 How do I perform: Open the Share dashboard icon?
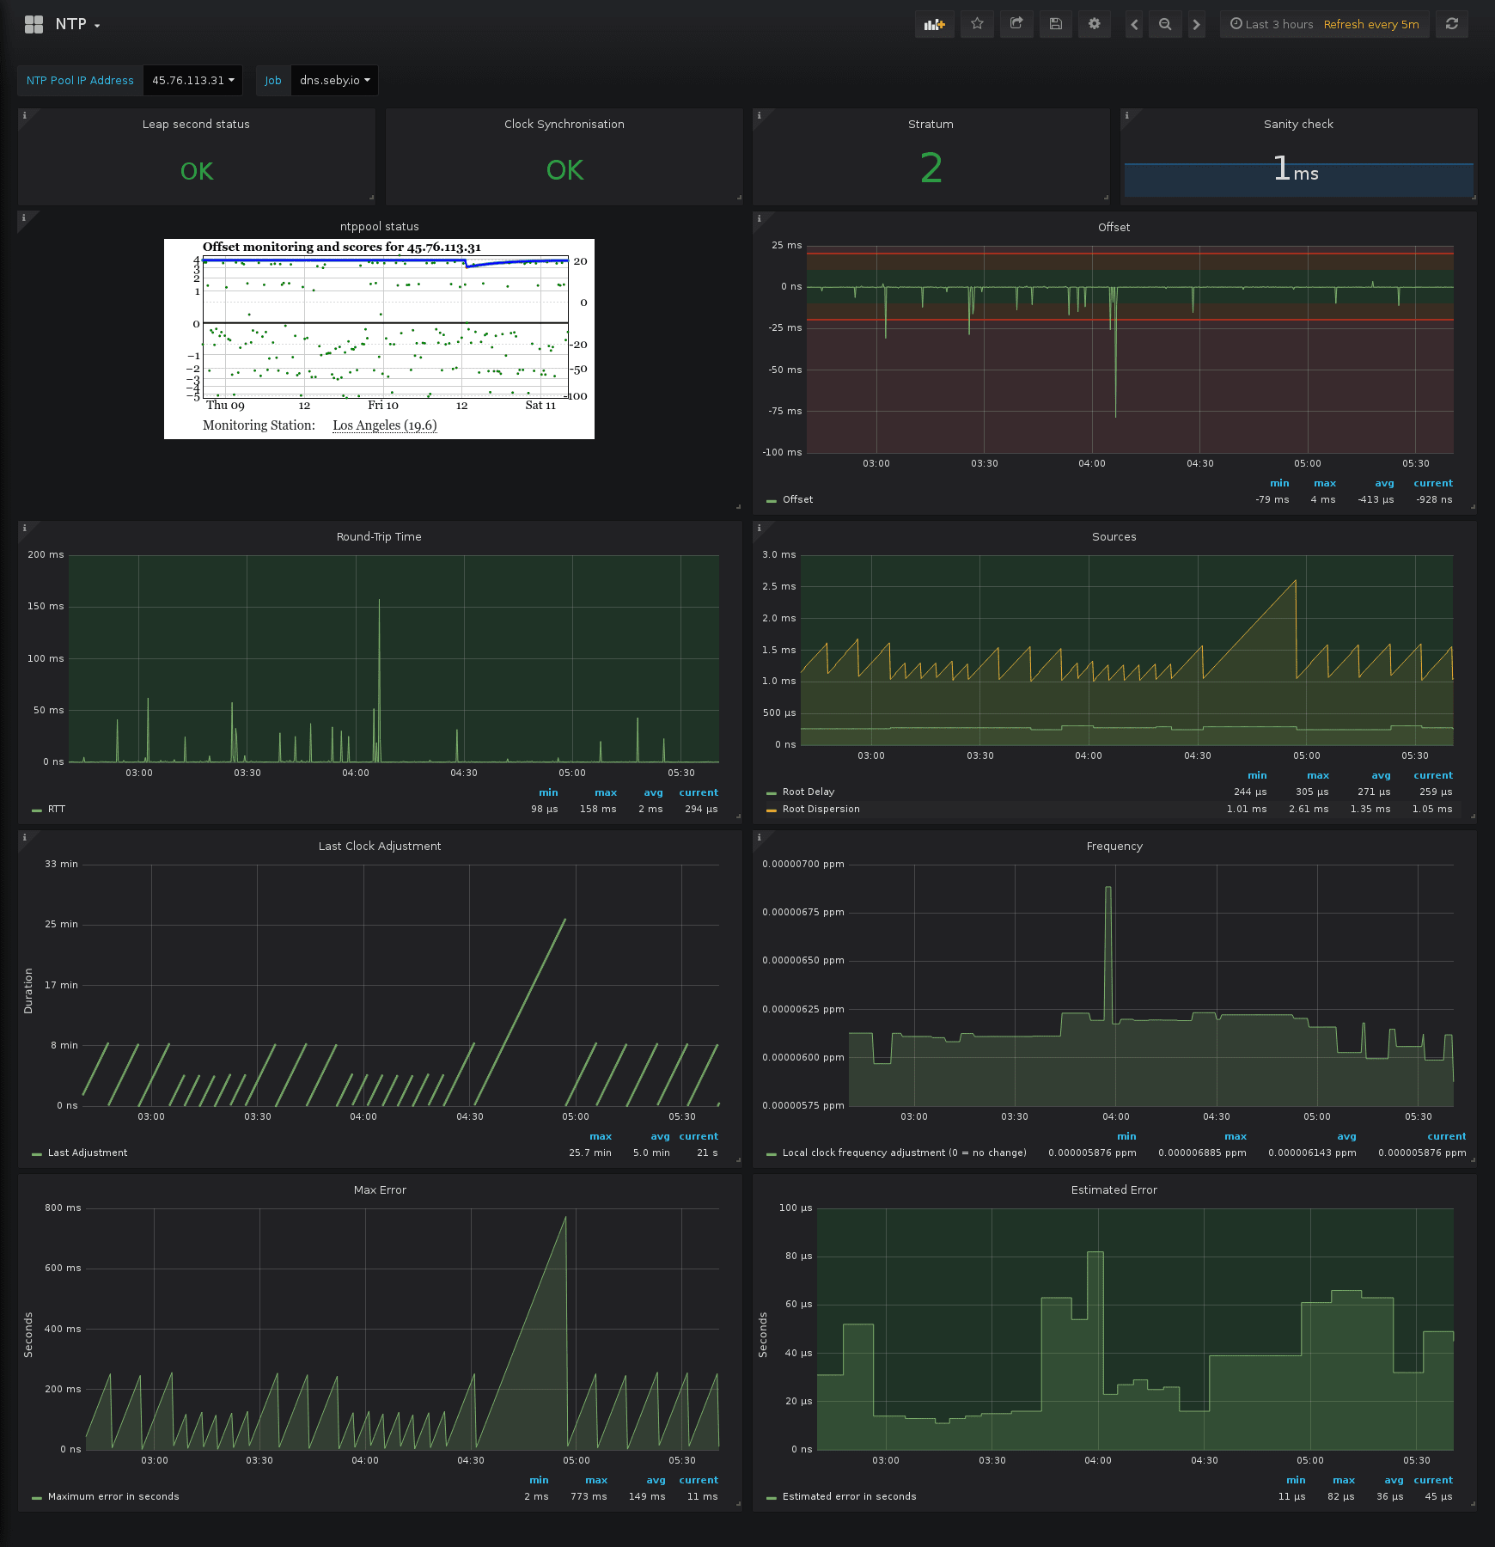pyautogui.click(x=1016, y=24)
